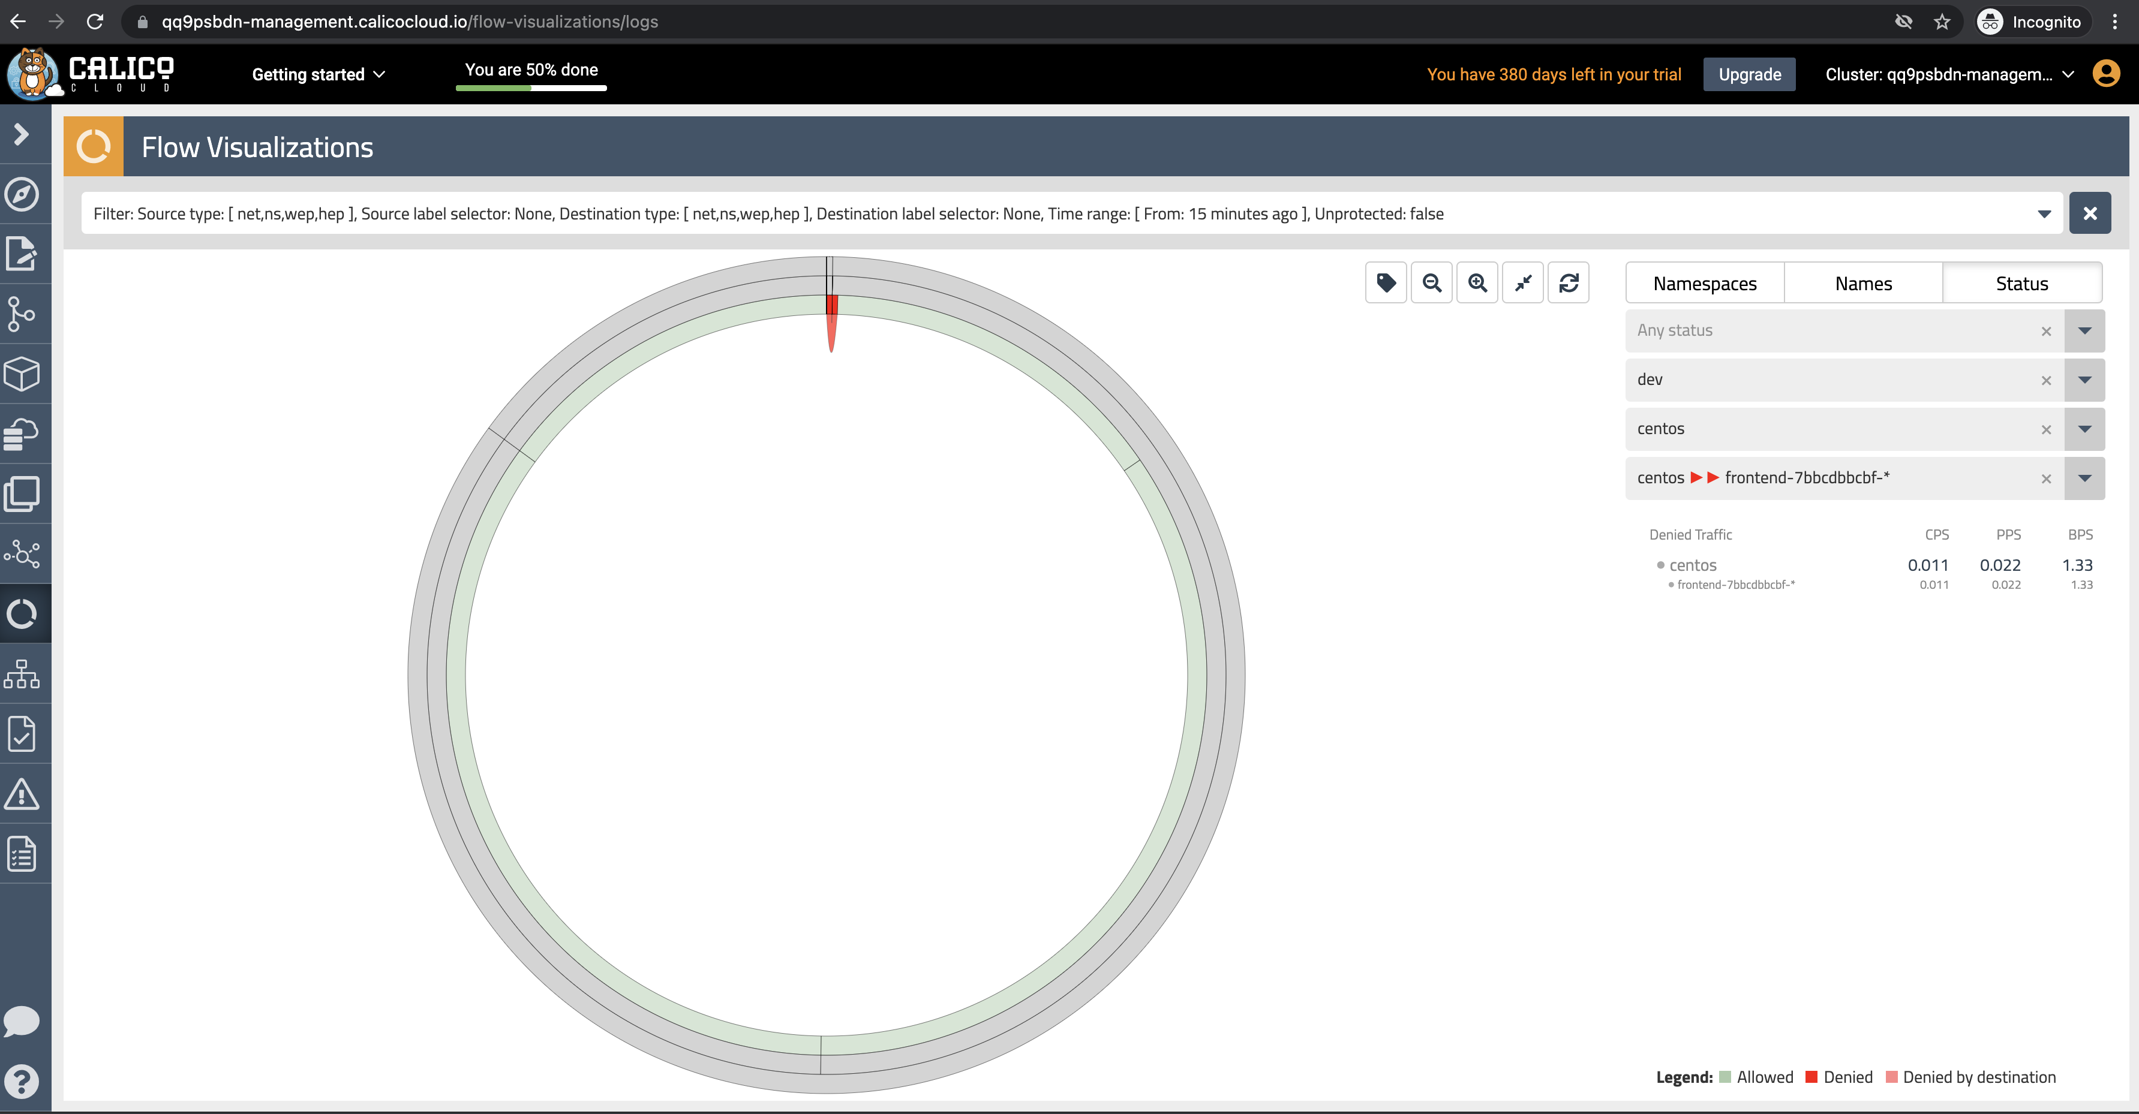Viewport: 2139px width, 1114px height.
Task: Click the compress/collapse view icon
Action: (x=1523, y=283)
